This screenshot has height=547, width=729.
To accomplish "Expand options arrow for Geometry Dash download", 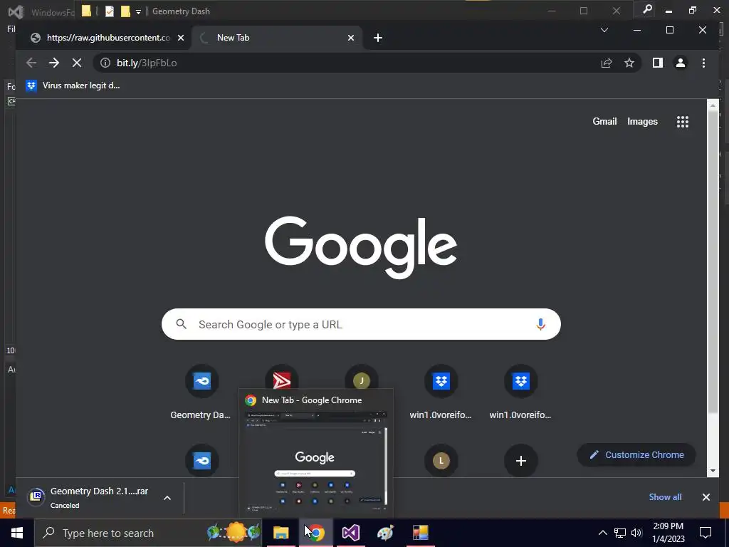I will [x=167, y=498].
